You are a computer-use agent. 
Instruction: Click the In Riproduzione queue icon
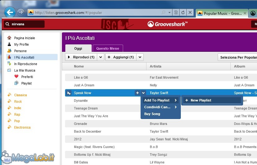[x=9, y=64]
